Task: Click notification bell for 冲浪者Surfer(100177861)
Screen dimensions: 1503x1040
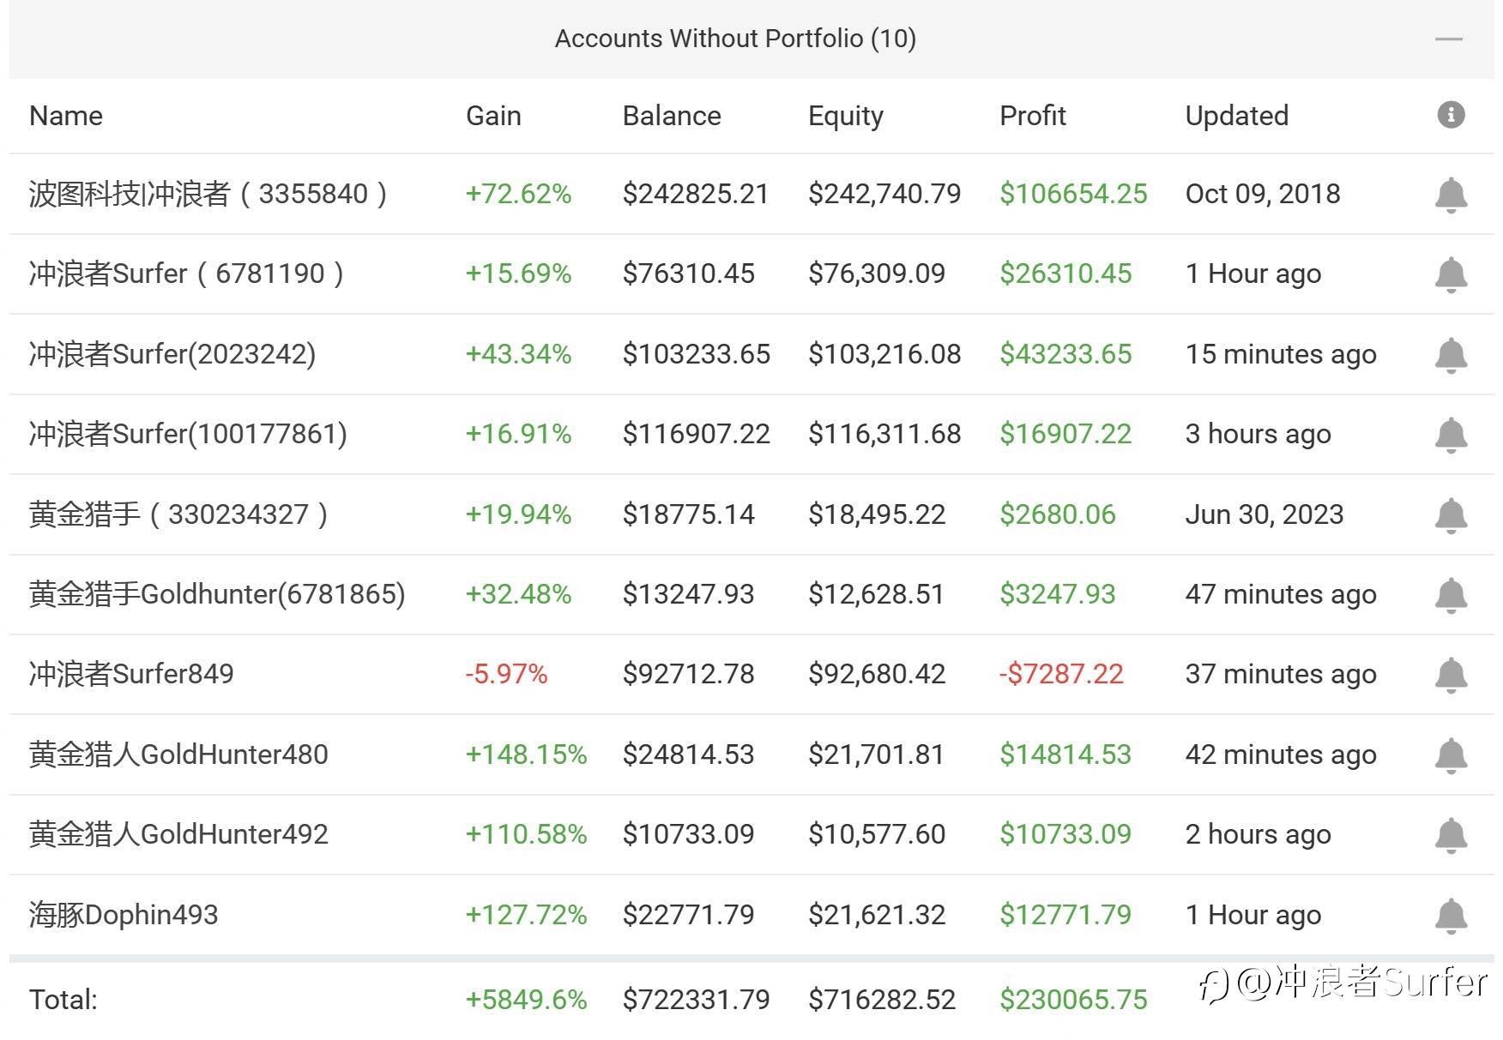Action: [1451, 435]
